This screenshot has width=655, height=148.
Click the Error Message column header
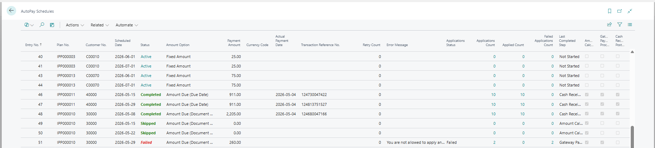397,45
